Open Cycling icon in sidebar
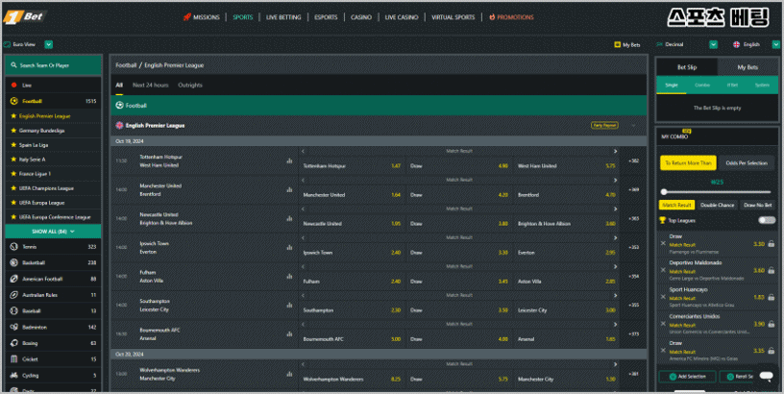 [14, 375]
